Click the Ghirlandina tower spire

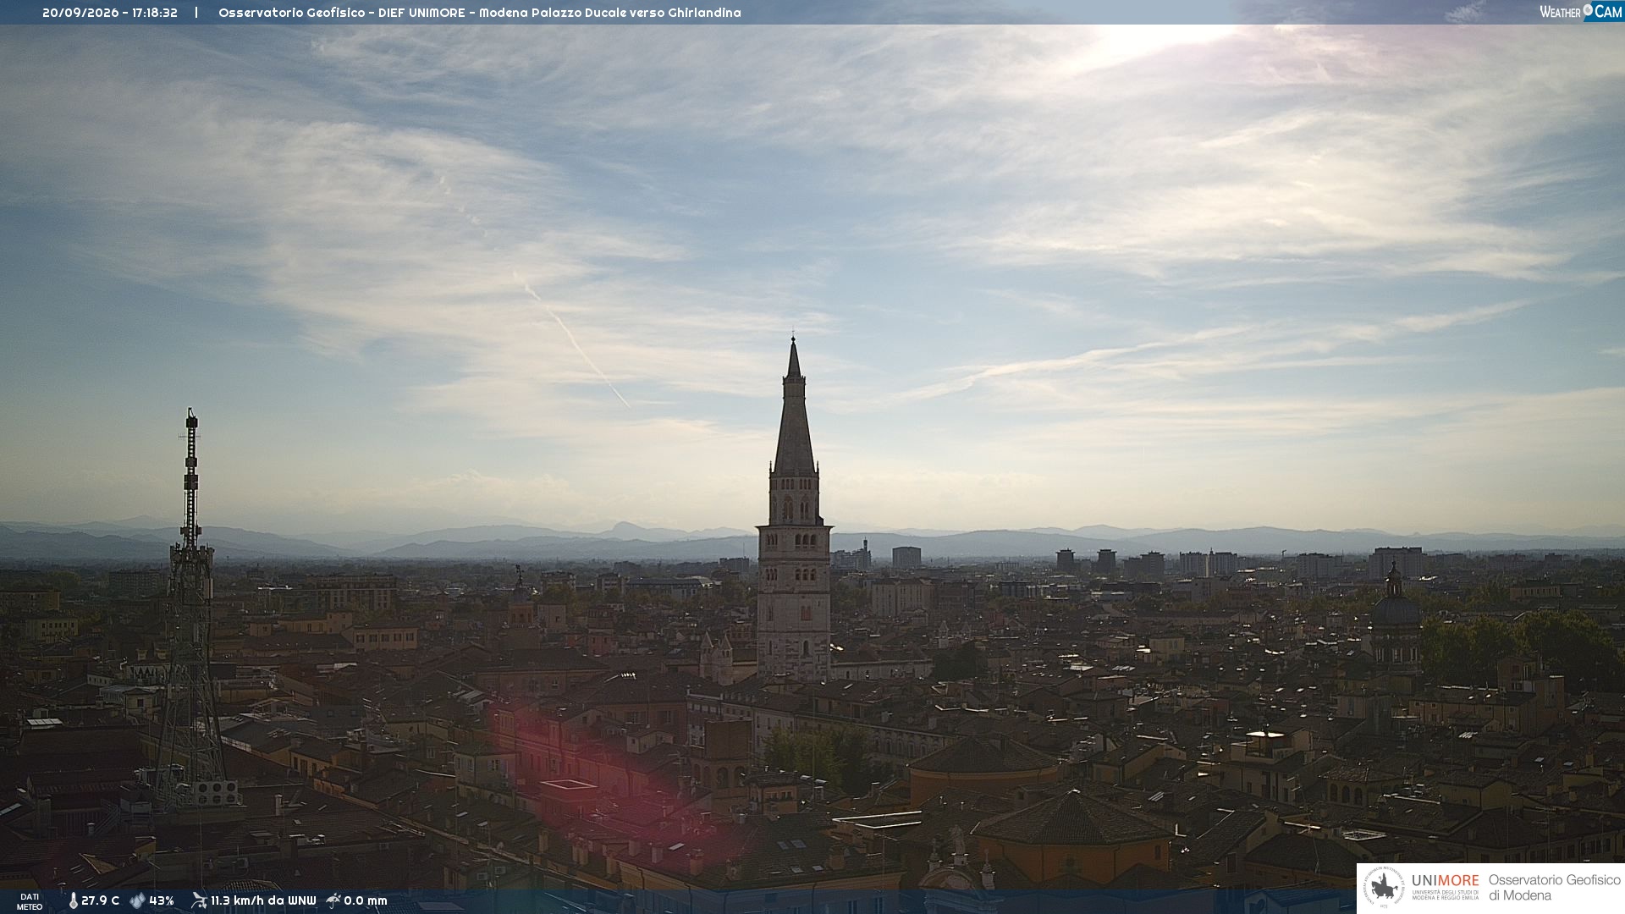[794, 406]
